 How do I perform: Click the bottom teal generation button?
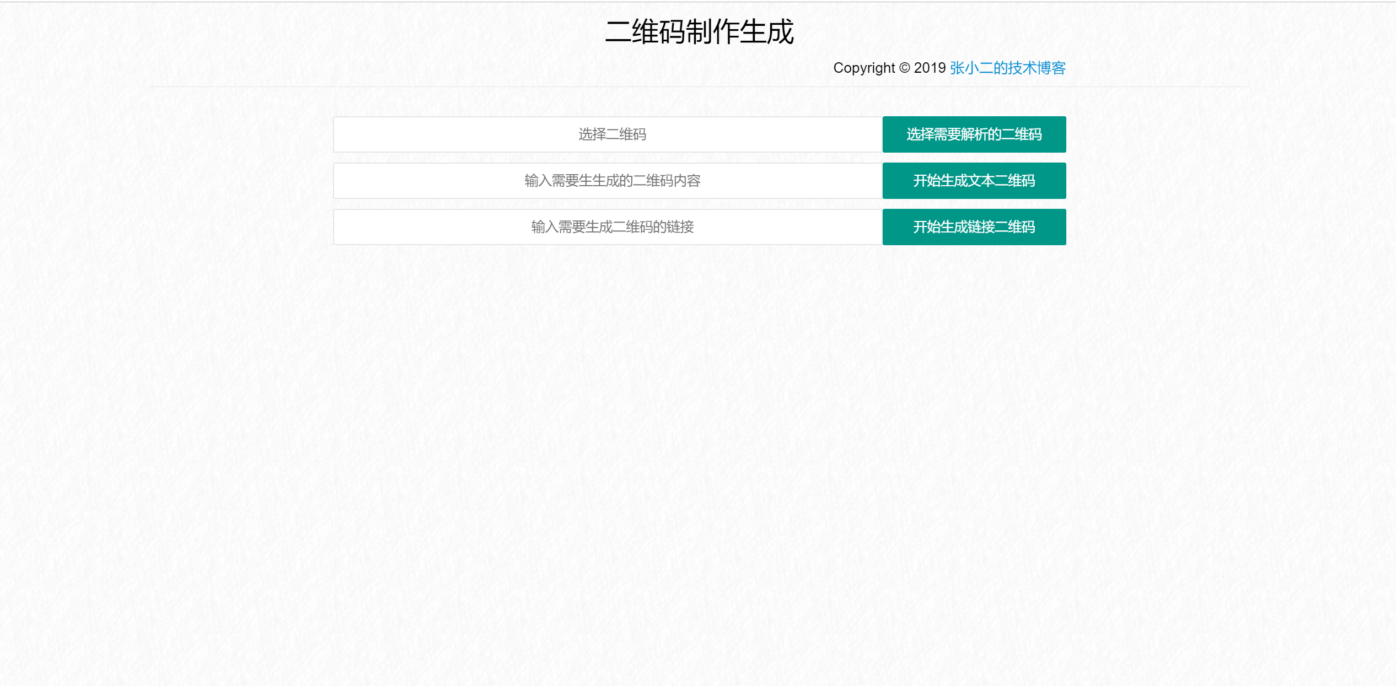pyautogui.click(x=974, y=226)
